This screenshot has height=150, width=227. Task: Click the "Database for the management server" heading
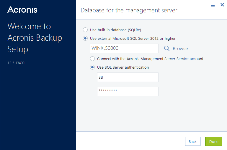pos(129,10)
